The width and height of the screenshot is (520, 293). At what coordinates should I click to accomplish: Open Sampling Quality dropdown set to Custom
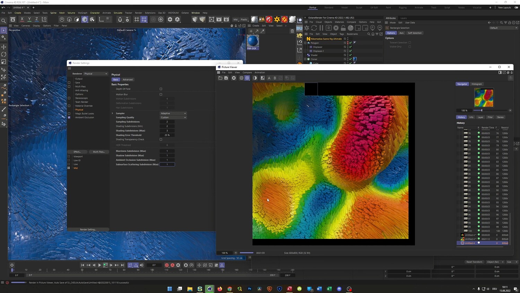point(173,117)
